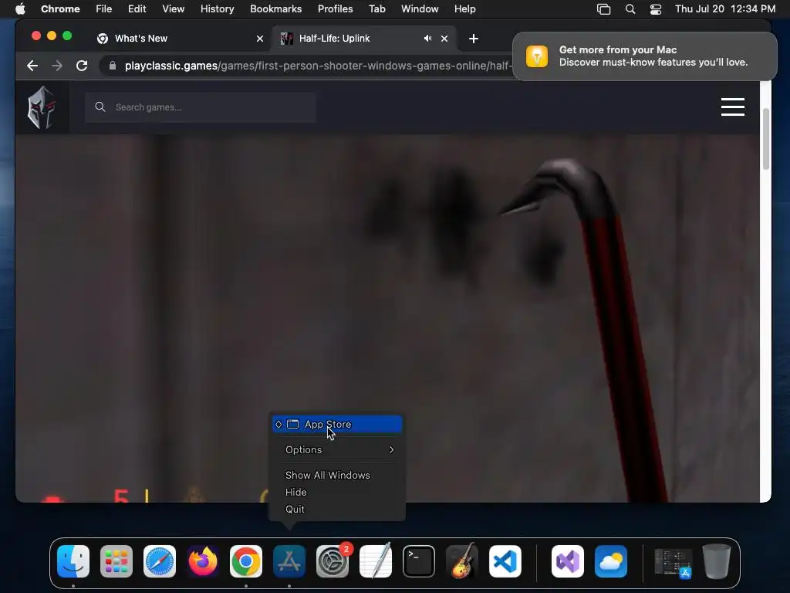Open Control Center in menu bar

656,9
